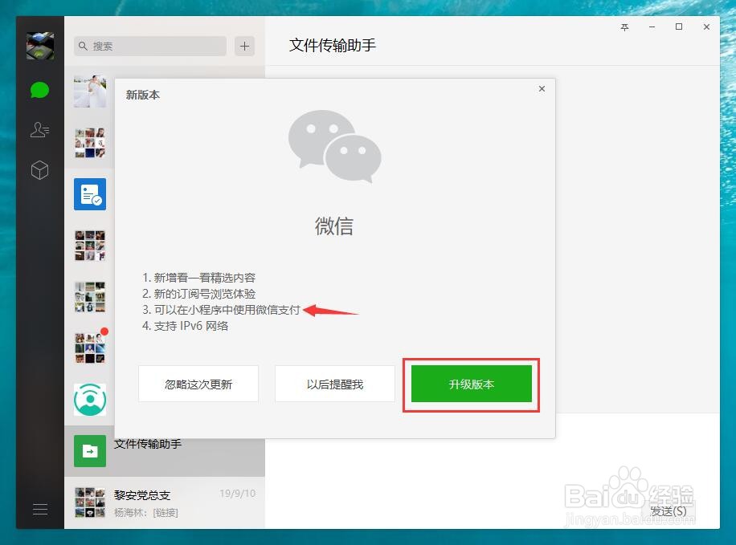Dismiss the 新版本 dialog with its X
Viewport: 736px width, 545px height.
541,88
